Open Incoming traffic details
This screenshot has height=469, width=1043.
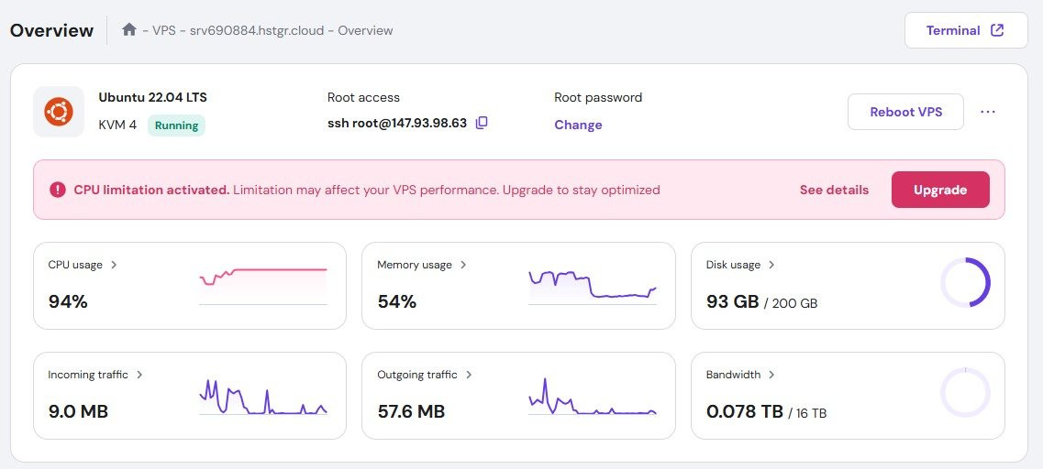(139, 375)
